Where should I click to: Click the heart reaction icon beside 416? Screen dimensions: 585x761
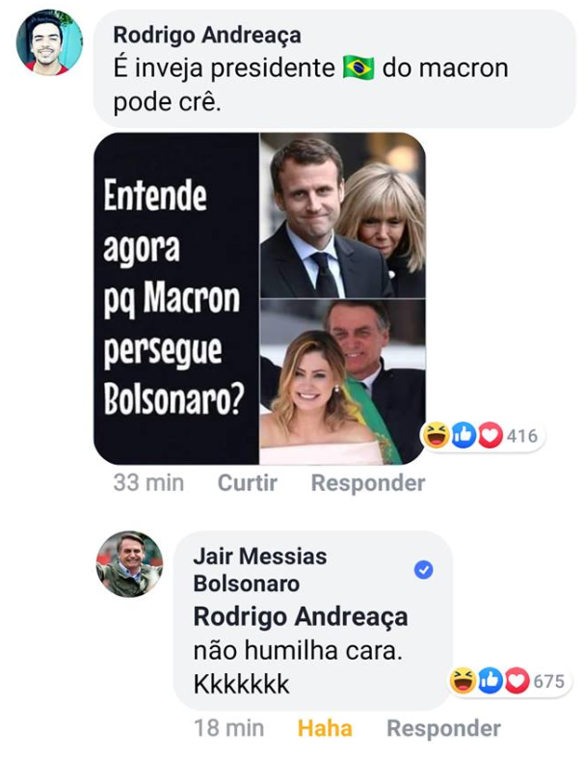click(x=490, y=436)
